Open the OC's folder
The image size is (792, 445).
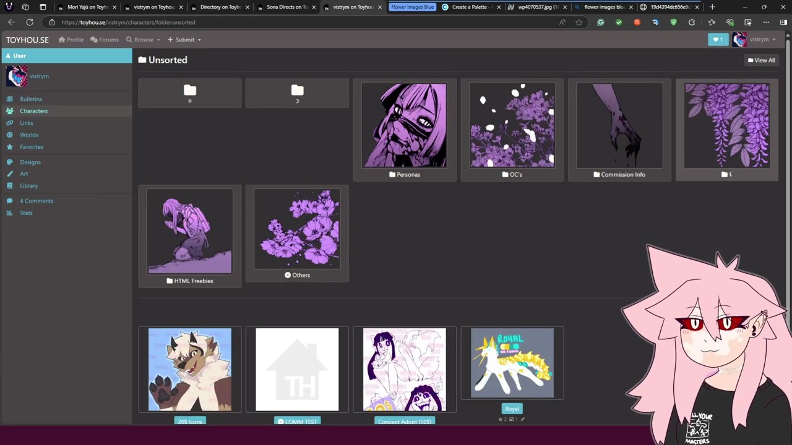(x=512, y=130)
